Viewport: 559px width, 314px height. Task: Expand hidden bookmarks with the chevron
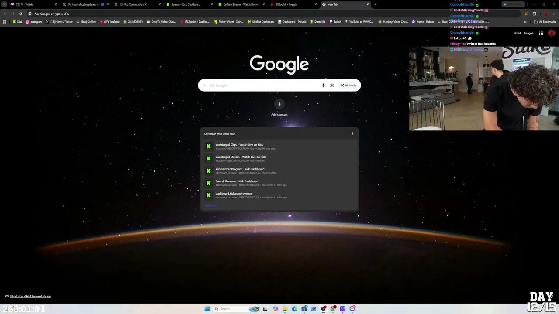tap(525, 22)
